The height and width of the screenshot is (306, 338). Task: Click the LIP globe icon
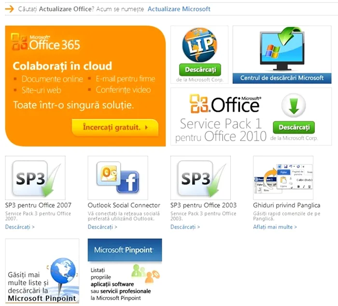tap(199, 45)
